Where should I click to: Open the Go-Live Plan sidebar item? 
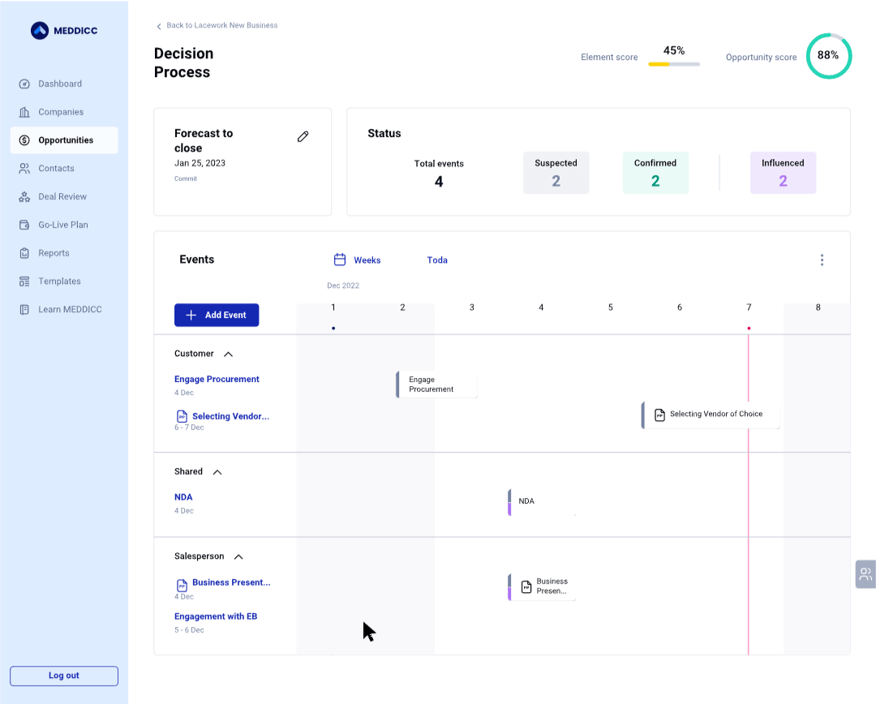coord(62,225)
